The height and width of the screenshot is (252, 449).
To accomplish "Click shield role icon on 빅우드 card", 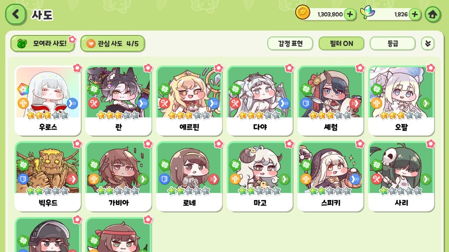I will click(23, 179).
